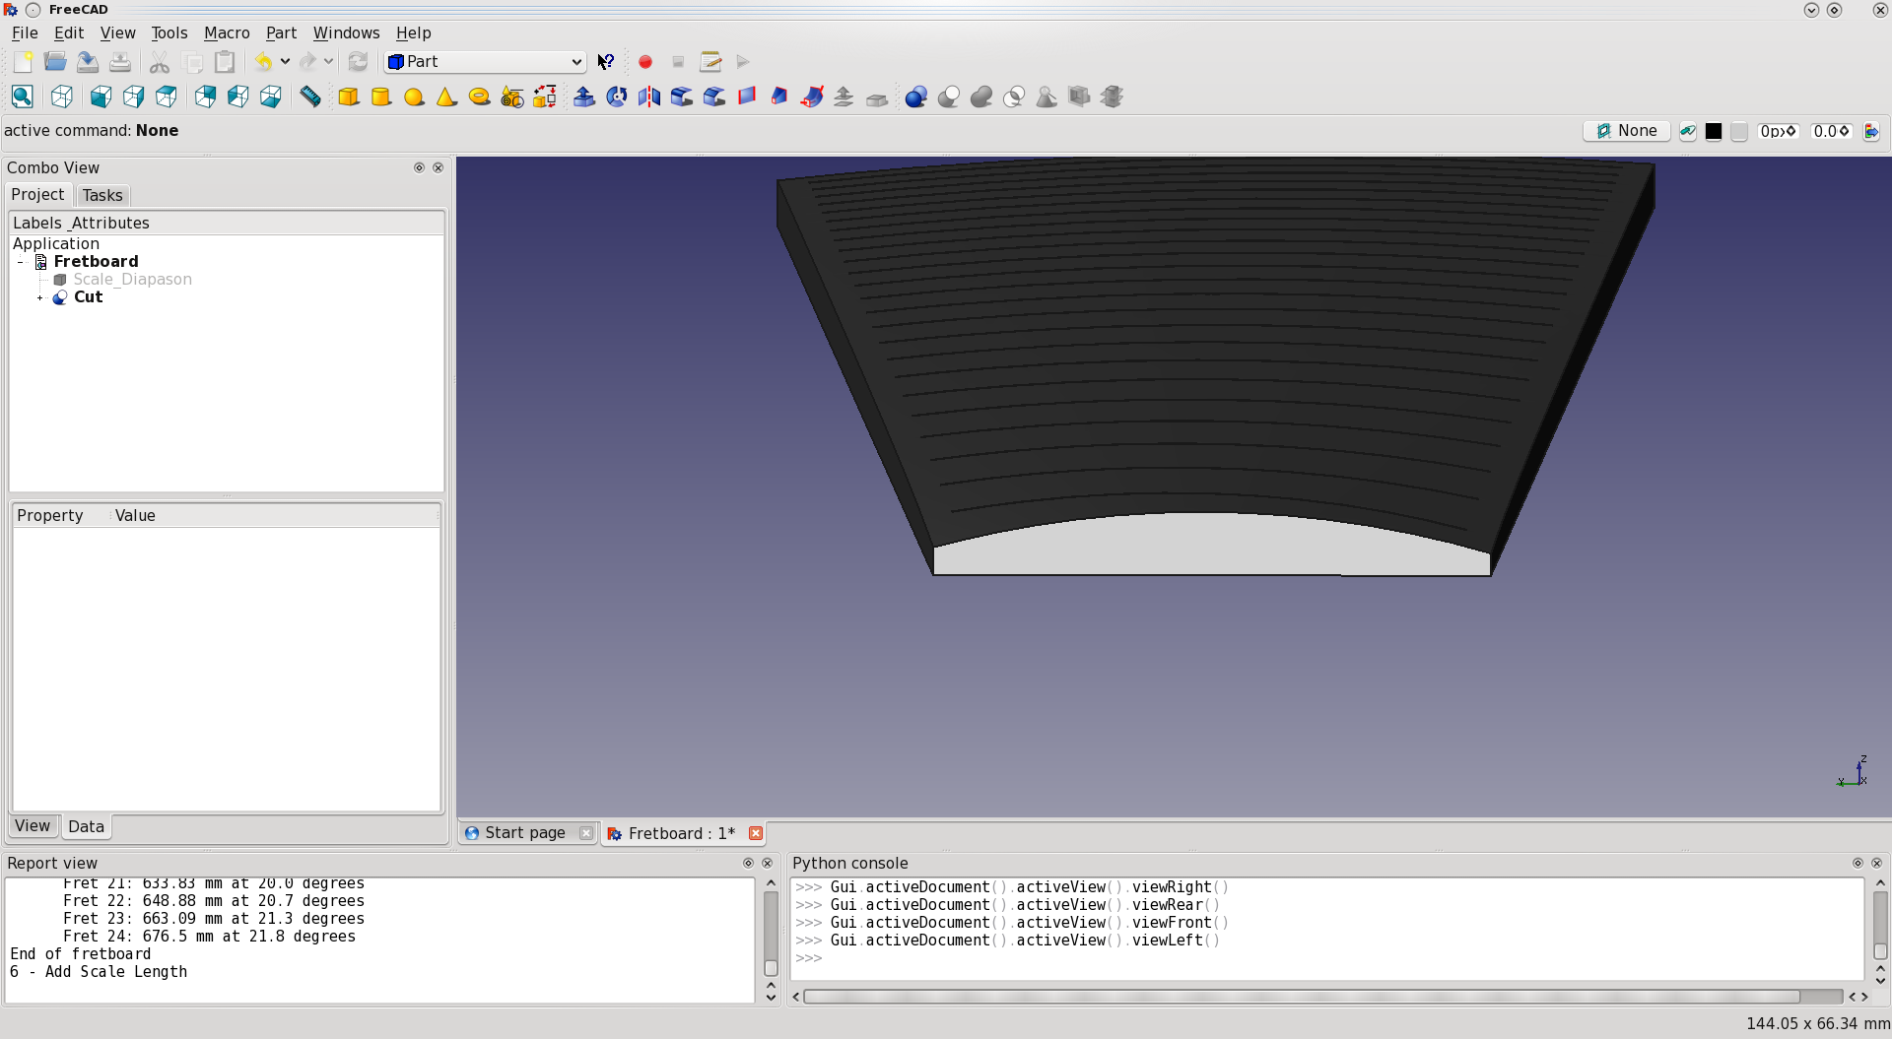Click the What's This help cursor icon

(606, 62)
